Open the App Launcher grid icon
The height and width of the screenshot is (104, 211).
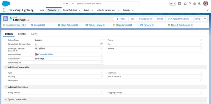5,10
